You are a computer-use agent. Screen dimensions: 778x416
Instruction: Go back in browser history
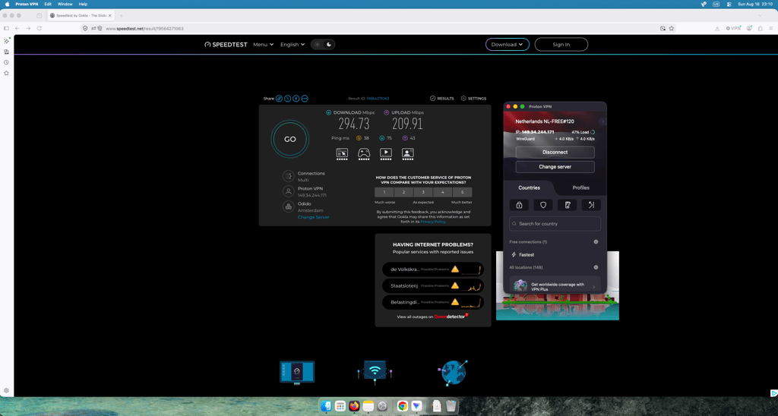click(x=17, y=28)
